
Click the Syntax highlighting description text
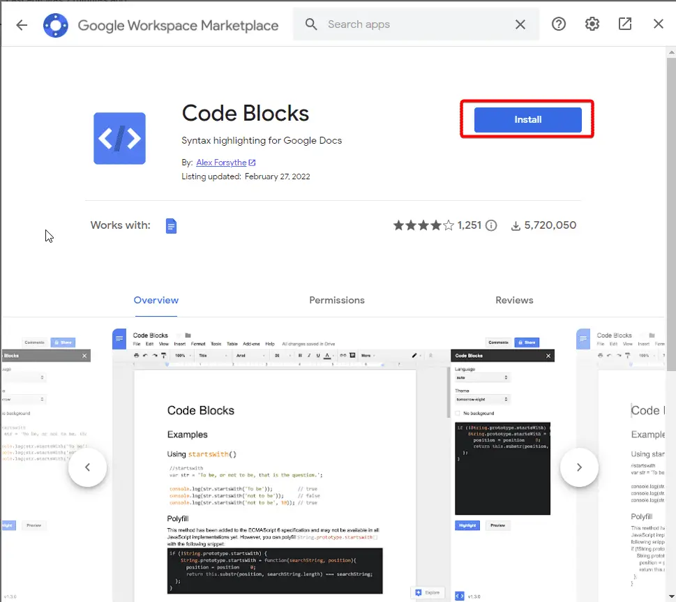pos(262,141)
